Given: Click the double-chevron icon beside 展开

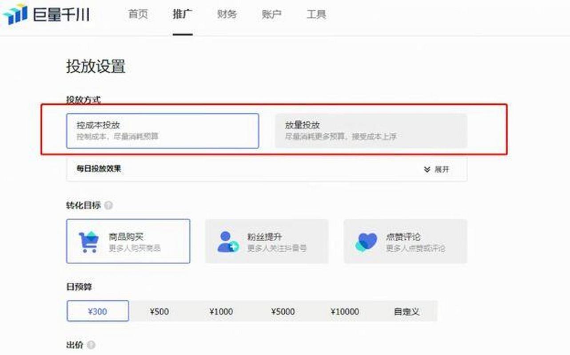Looking at the screenshot, I should pyautogui.click(x=427, y=170).
